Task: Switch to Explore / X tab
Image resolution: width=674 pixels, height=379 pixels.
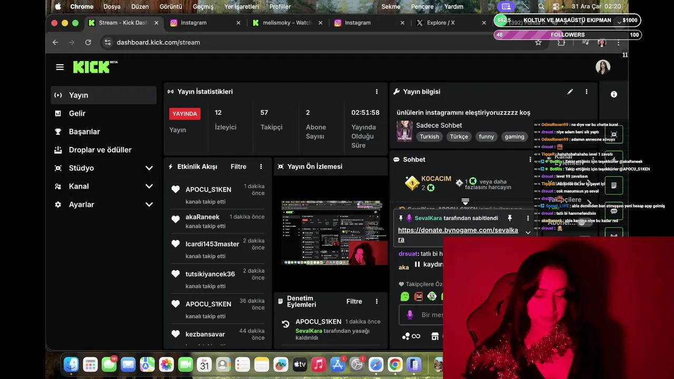Action: (x=450, y=23)
